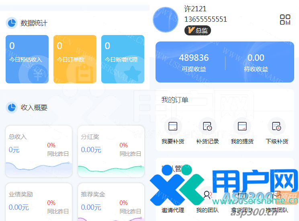The height and width of the screenshot is (221, 299).
Task: Open the 总收入 income card
Action: (x=39, y=151)
